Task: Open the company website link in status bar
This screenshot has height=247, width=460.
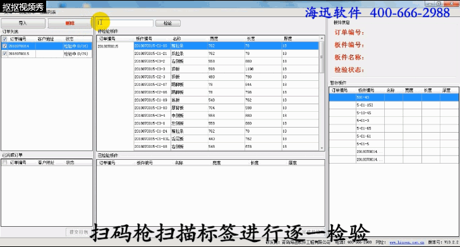Action: (x=407, y=243)
